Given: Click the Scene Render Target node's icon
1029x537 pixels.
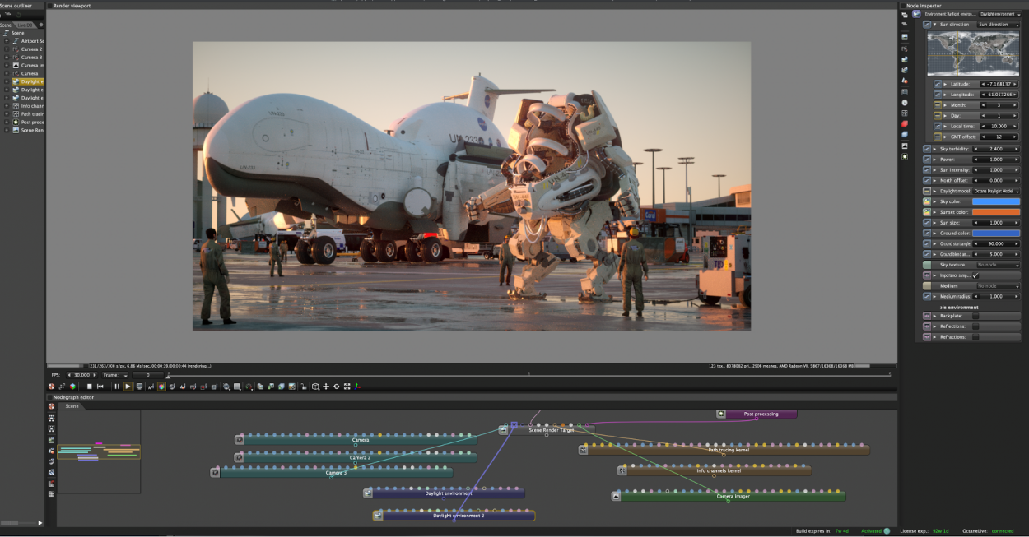Looking at the screenshot, I should pyautogui.click(x=503, y=429).
